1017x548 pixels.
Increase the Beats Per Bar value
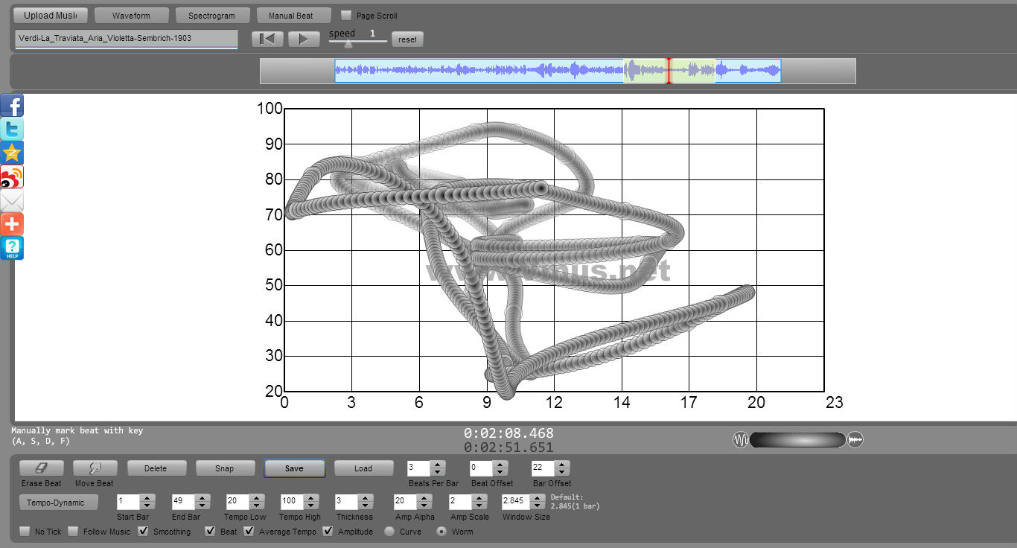[438, 465]
